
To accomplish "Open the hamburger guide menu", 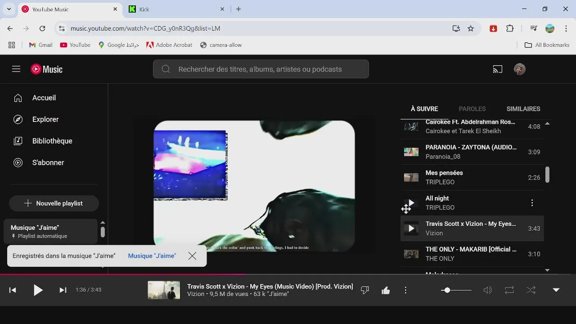I will (x=16, y=69).
